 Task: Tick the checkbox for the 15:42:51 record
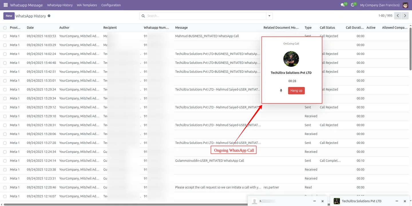[5, 72]
